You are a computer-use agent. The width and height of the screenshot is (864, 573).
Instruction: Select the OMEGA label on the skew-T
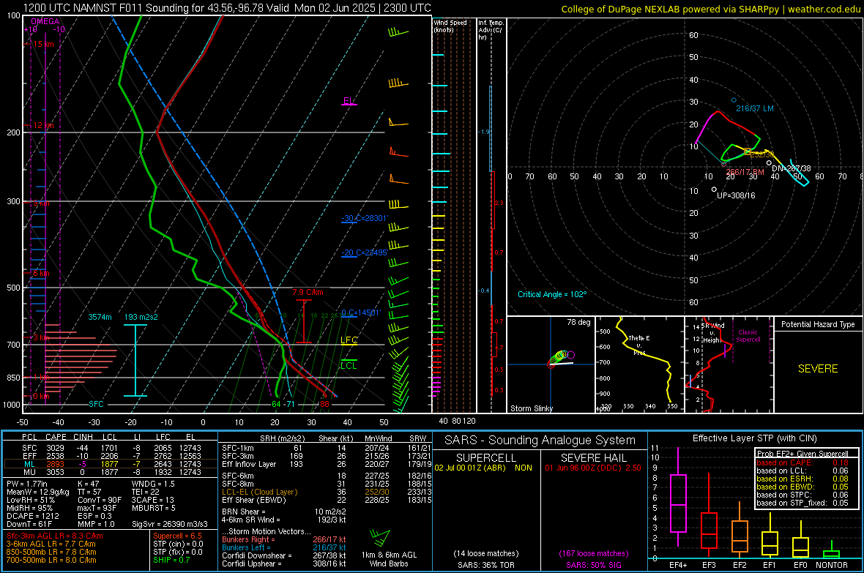[x=45, y=21]
